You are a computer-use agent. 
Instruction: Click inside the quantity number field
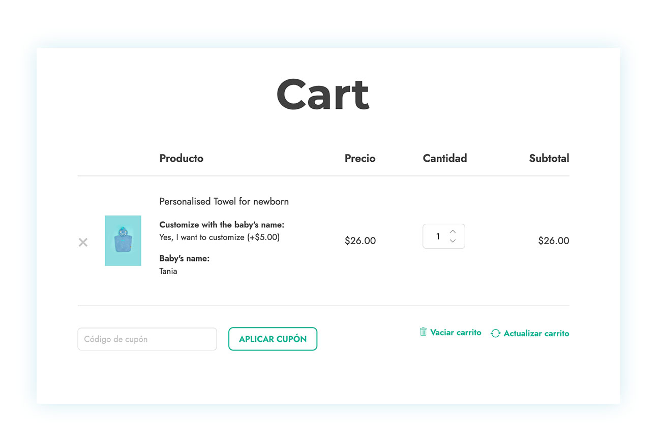coord(437,236)
